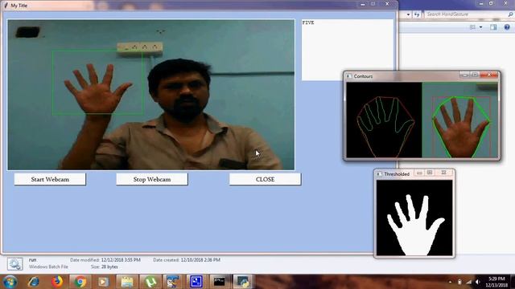Screen dimensions: 515x289
Task: Close the My Title window with X
Action: tap(387, 4)
